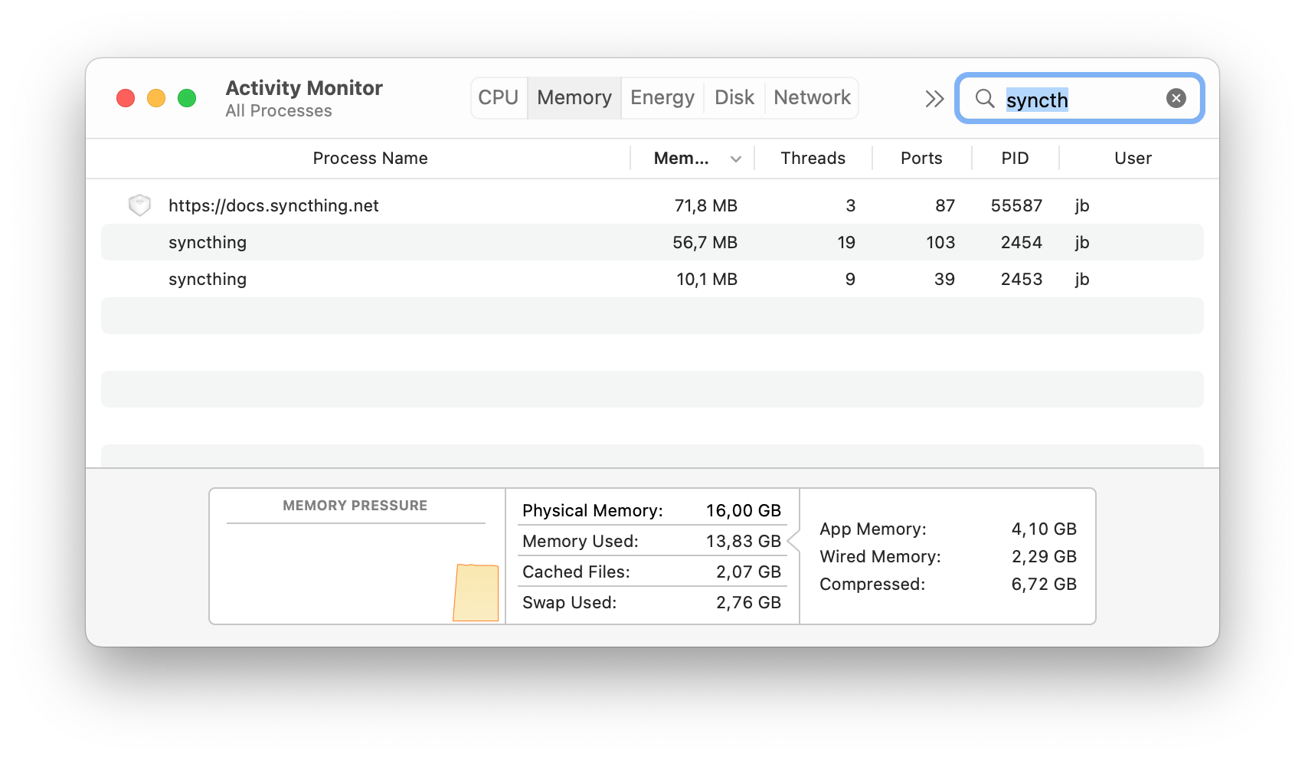
Task: Clear the search field text
Action: 1176,98
